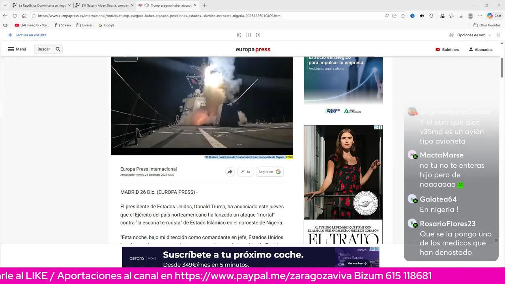The height and width of the screenshot is (284, 505).
Task: Open the Enlaces bookmarks folder
Action: pos(84,25)
